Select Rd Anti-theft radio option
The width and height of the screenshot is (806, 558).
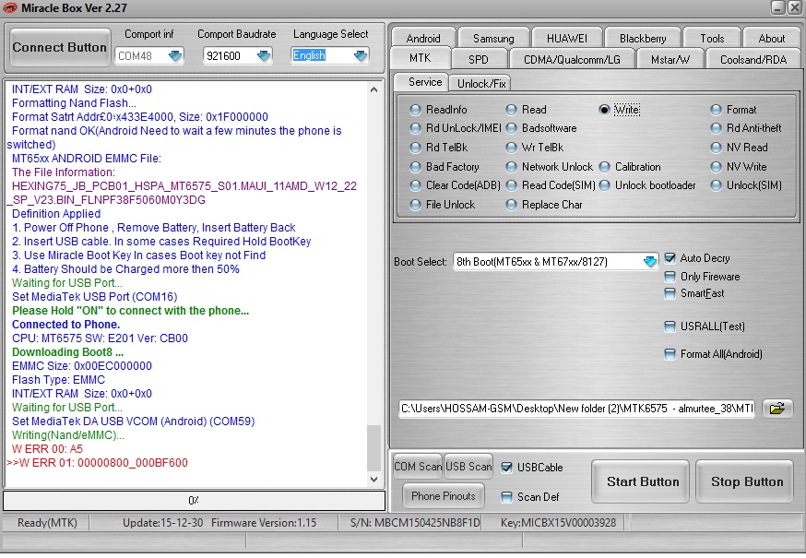716,128
